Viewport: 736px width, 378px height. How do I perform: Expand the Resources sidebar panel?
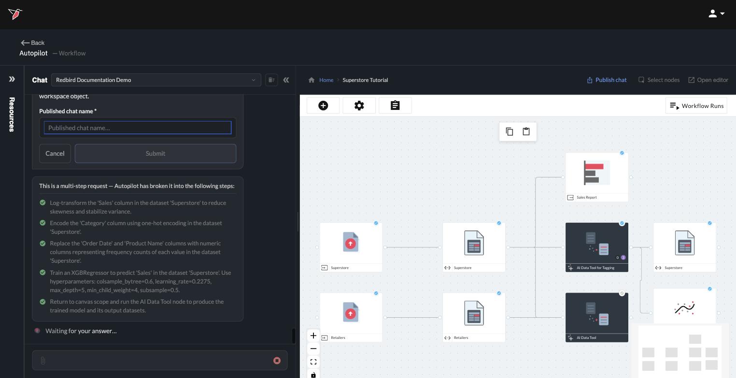12,79
